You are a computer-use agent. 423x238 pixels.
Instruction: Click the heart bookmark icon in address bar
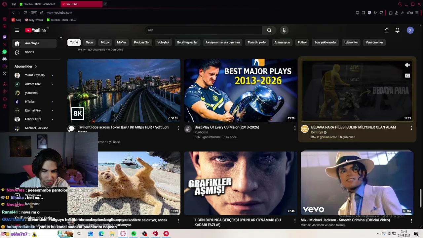click(381, 13)
